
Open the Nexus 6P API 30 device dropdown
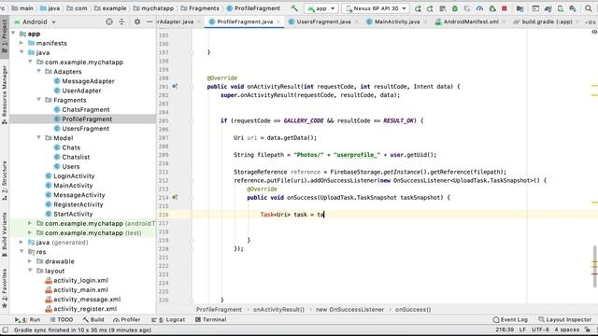376,8
